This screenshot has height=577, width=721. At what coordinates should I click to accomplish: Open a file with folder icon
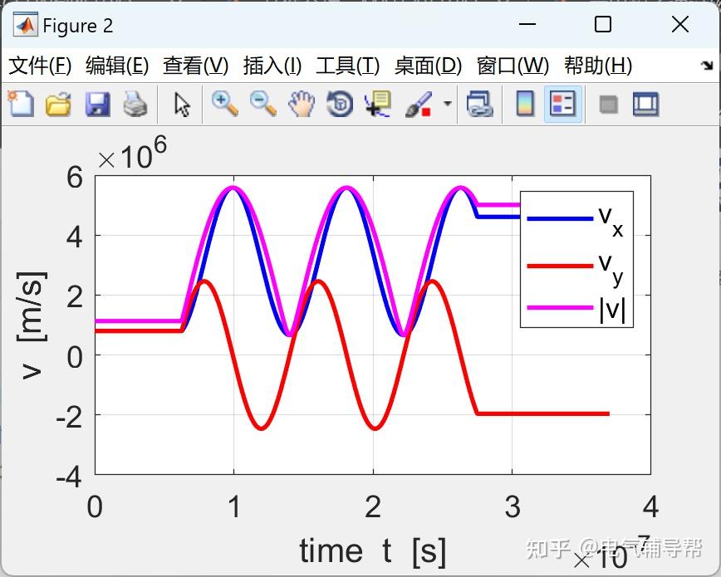[x=58, y=104]
